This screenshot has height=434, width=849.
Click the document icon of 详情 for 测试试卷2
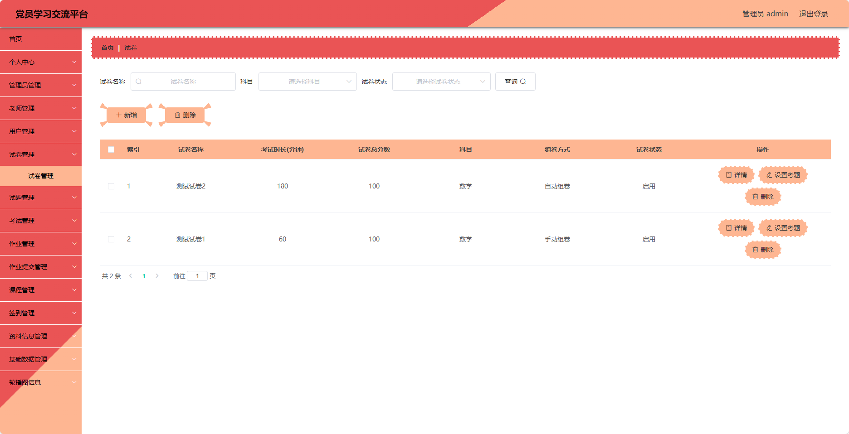[729, 175]
